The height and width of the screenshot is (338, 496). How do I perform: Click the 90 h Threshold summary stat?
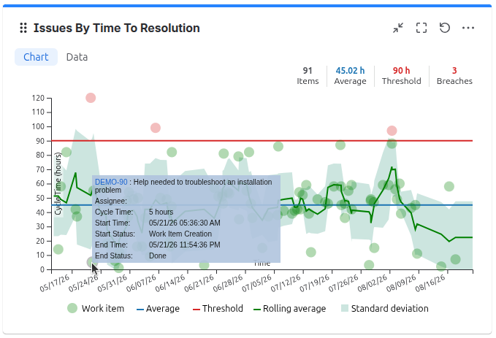pyautogui.click(x=402, y=76)
